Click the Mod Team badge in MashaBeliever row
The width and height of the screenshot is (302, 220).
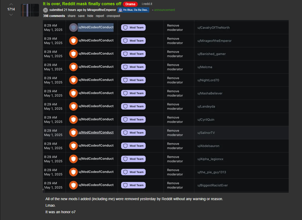tap(133, 93)
